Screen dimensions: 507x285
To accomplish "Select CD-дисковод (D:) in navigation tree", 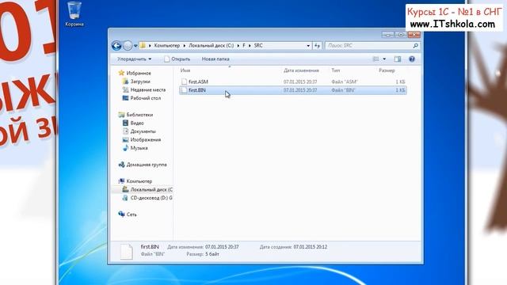I will click(x=151, y=198).
